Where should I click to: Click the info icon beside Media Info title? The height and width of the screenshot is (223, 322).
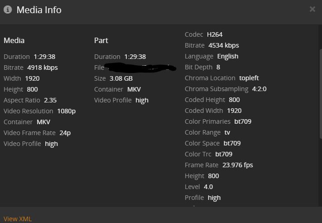pos(8,10)
